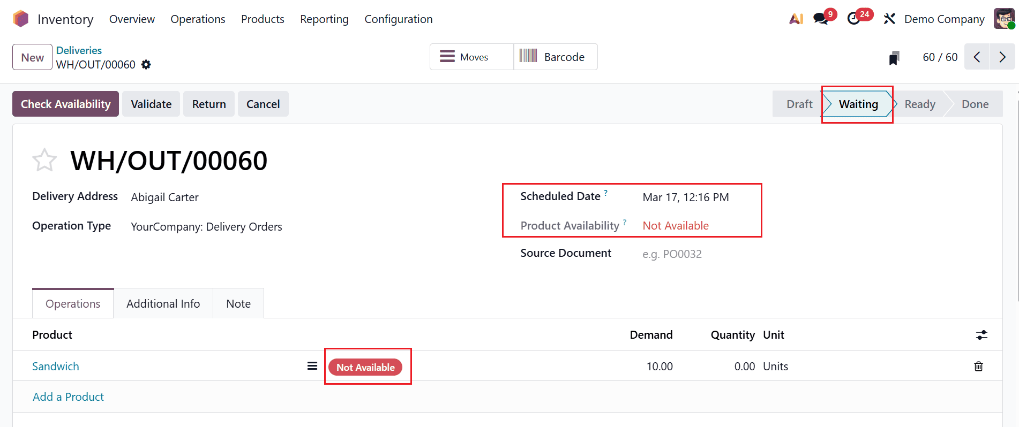Image resolution: width=1019 pixels, height=427 pixels.
Task: Click the Return button
Action: click(209, 104)
